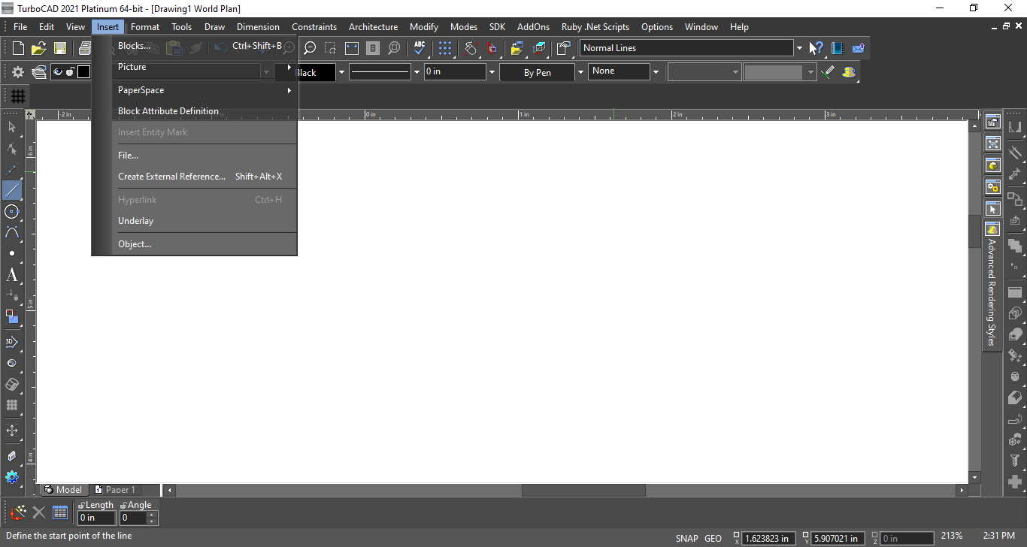Screen dimensions: 1027x547
Task: Click the blue mail envelope icon
Action: point(859,48)
